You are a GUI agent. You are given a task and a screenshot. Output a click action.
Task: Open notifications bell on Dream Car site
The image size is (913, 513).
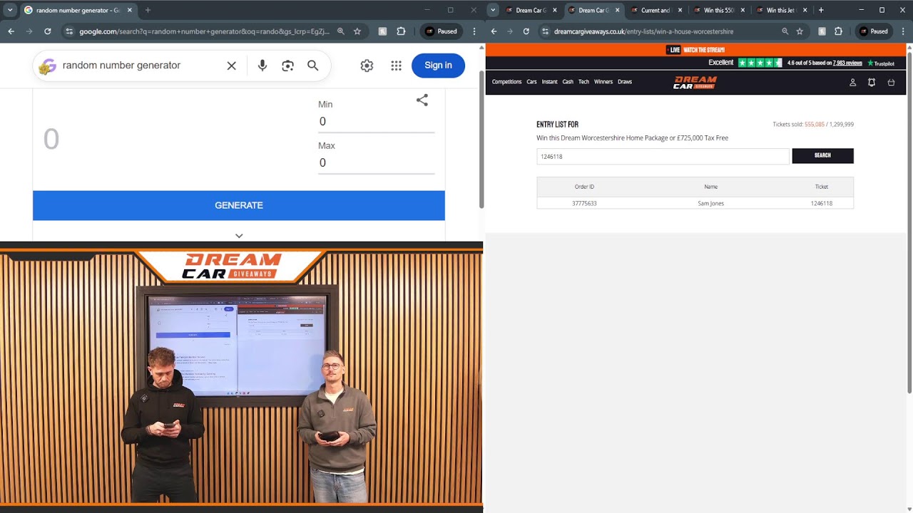[x=872, y=83]
